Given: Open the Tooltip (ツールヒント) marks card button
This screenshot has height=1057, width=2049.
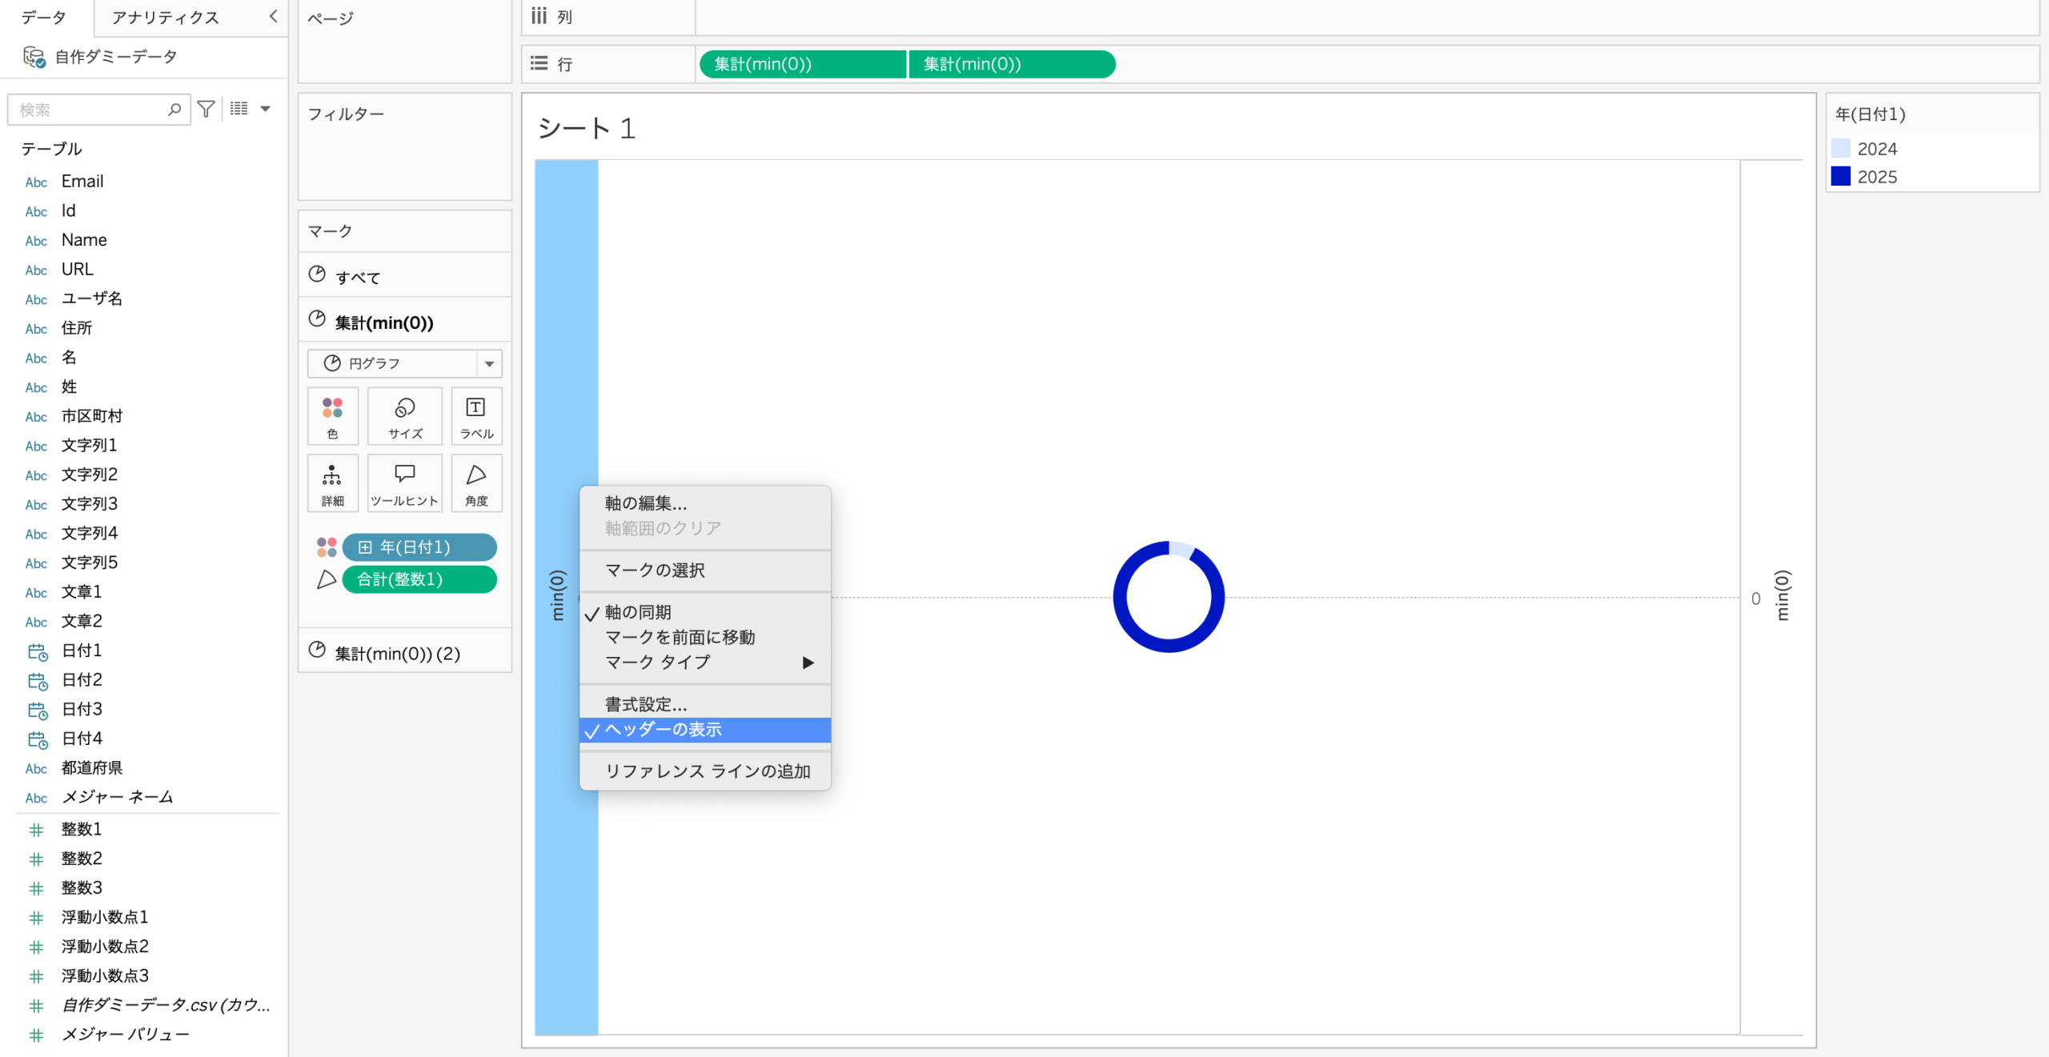Looking at the screenshot, I should (405, 483).
